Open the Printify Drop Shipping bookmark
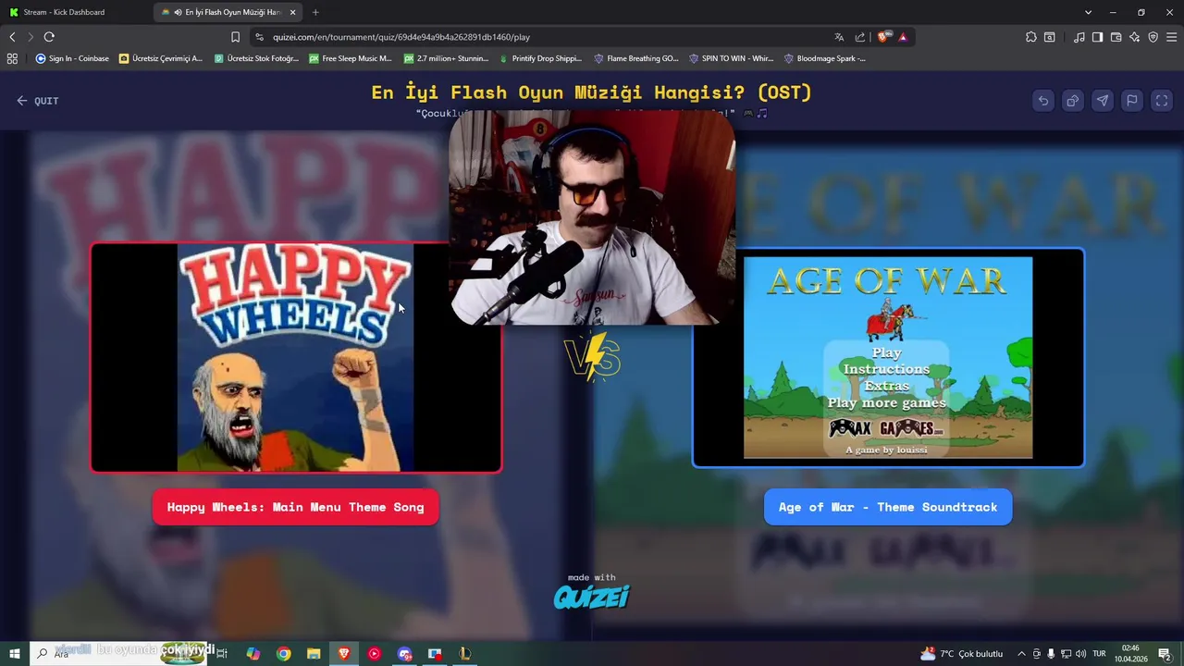Viewport: 1184px width, 666px height. tap(540, 58)
